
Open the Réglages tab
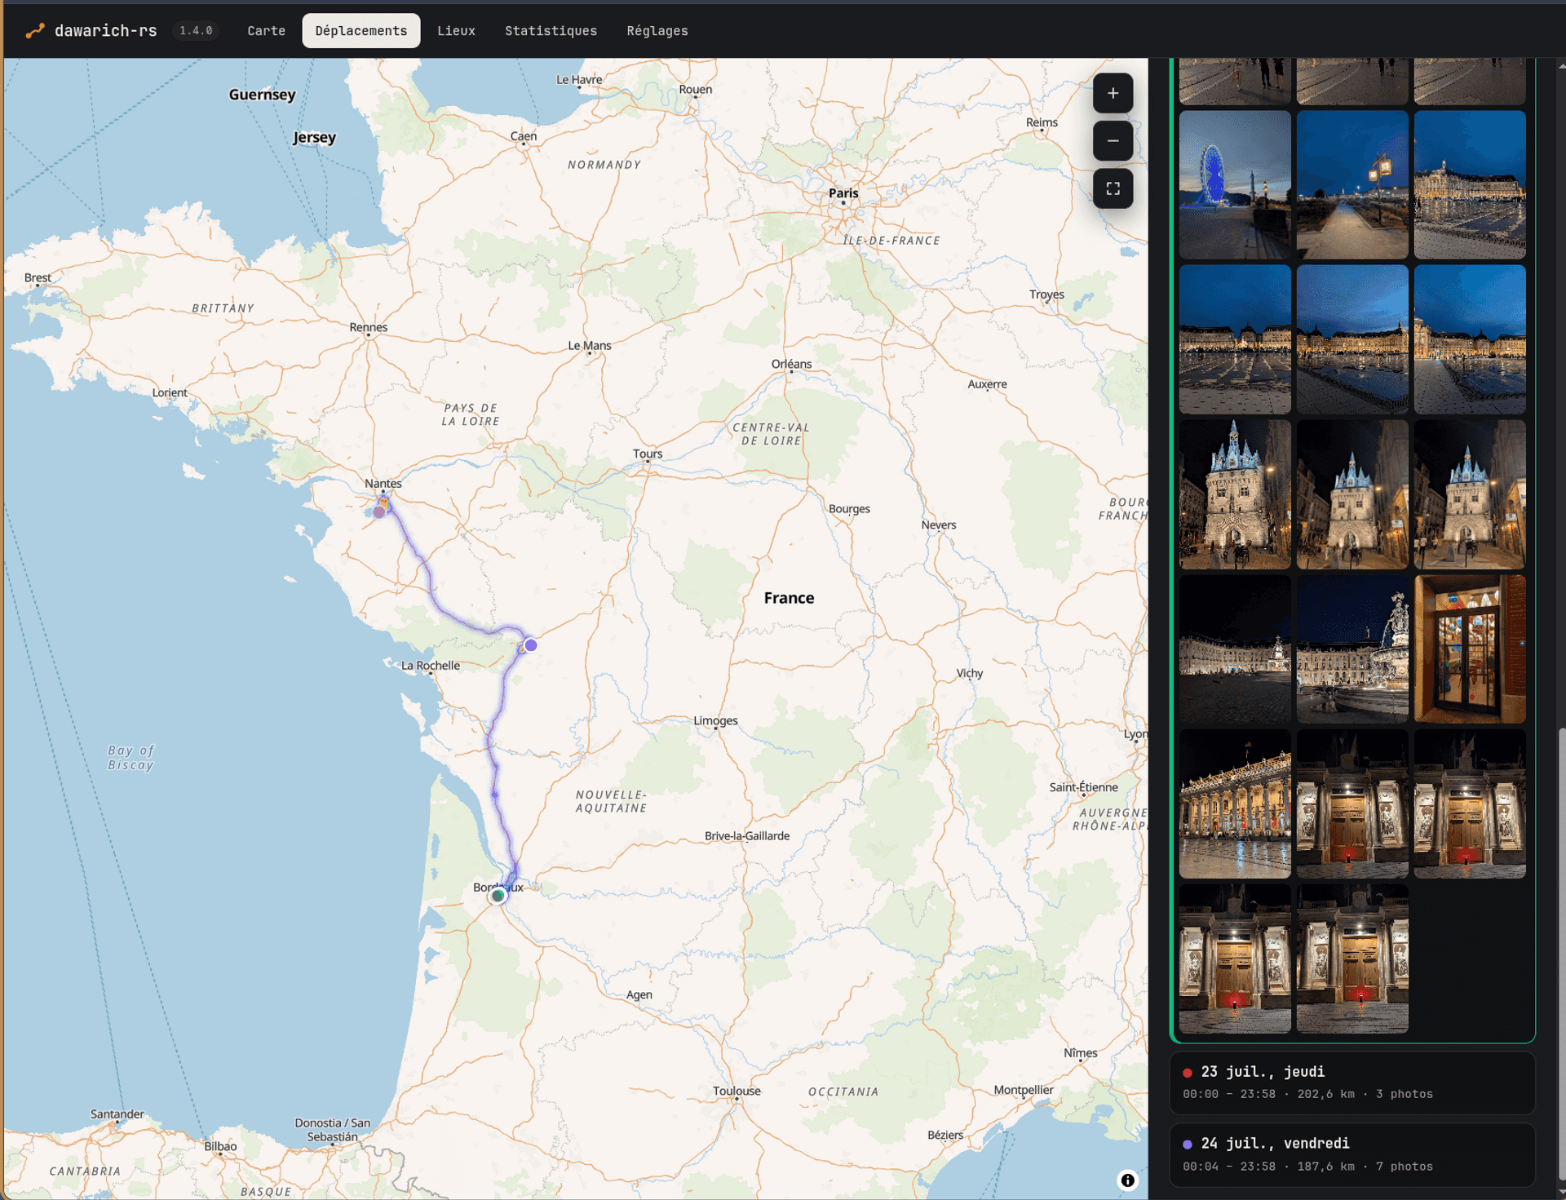657,31
